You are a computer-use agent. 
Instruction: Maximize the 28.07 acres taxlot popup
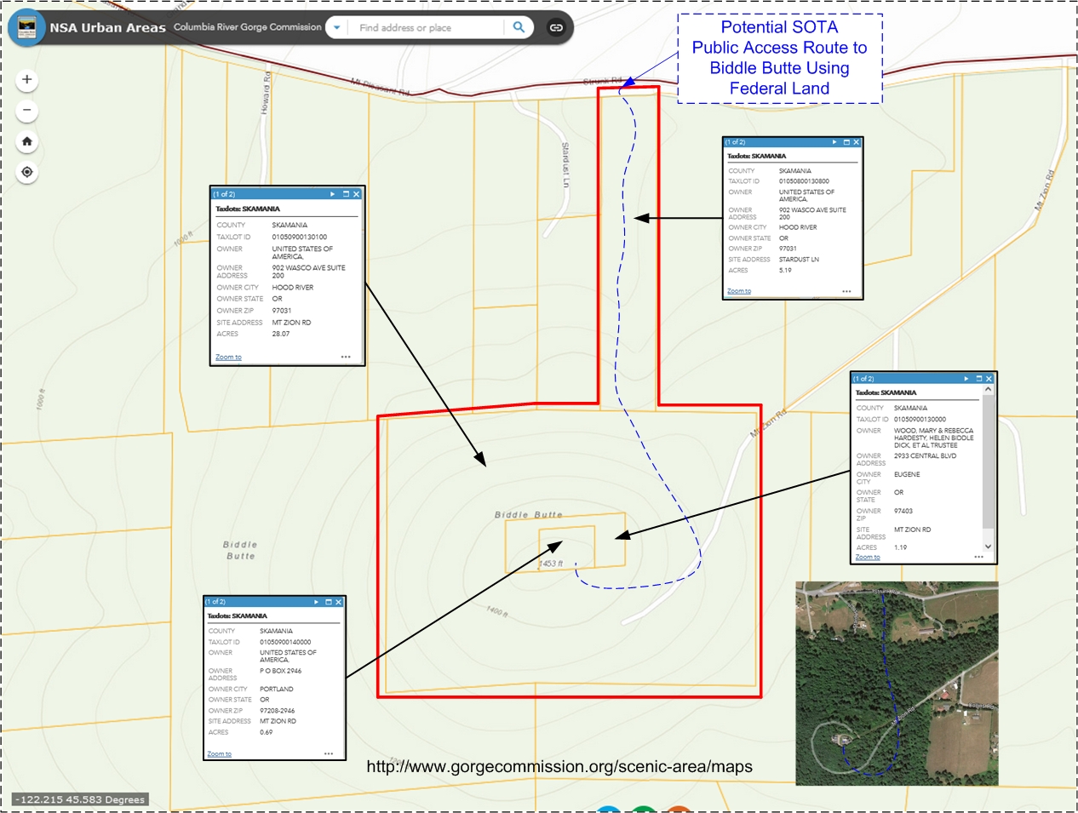(346, 194)
